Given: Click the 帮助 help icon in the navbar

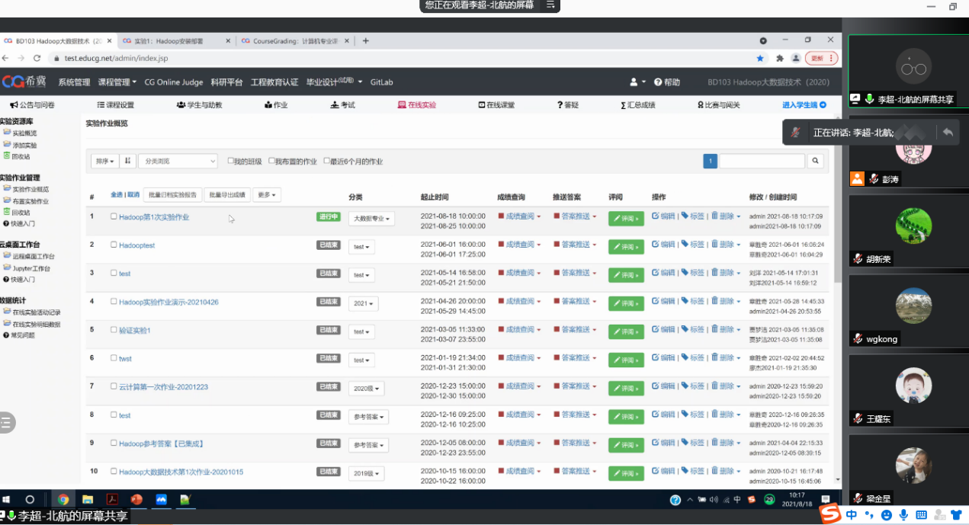Looking at the screenshot, I should [667, 82].
